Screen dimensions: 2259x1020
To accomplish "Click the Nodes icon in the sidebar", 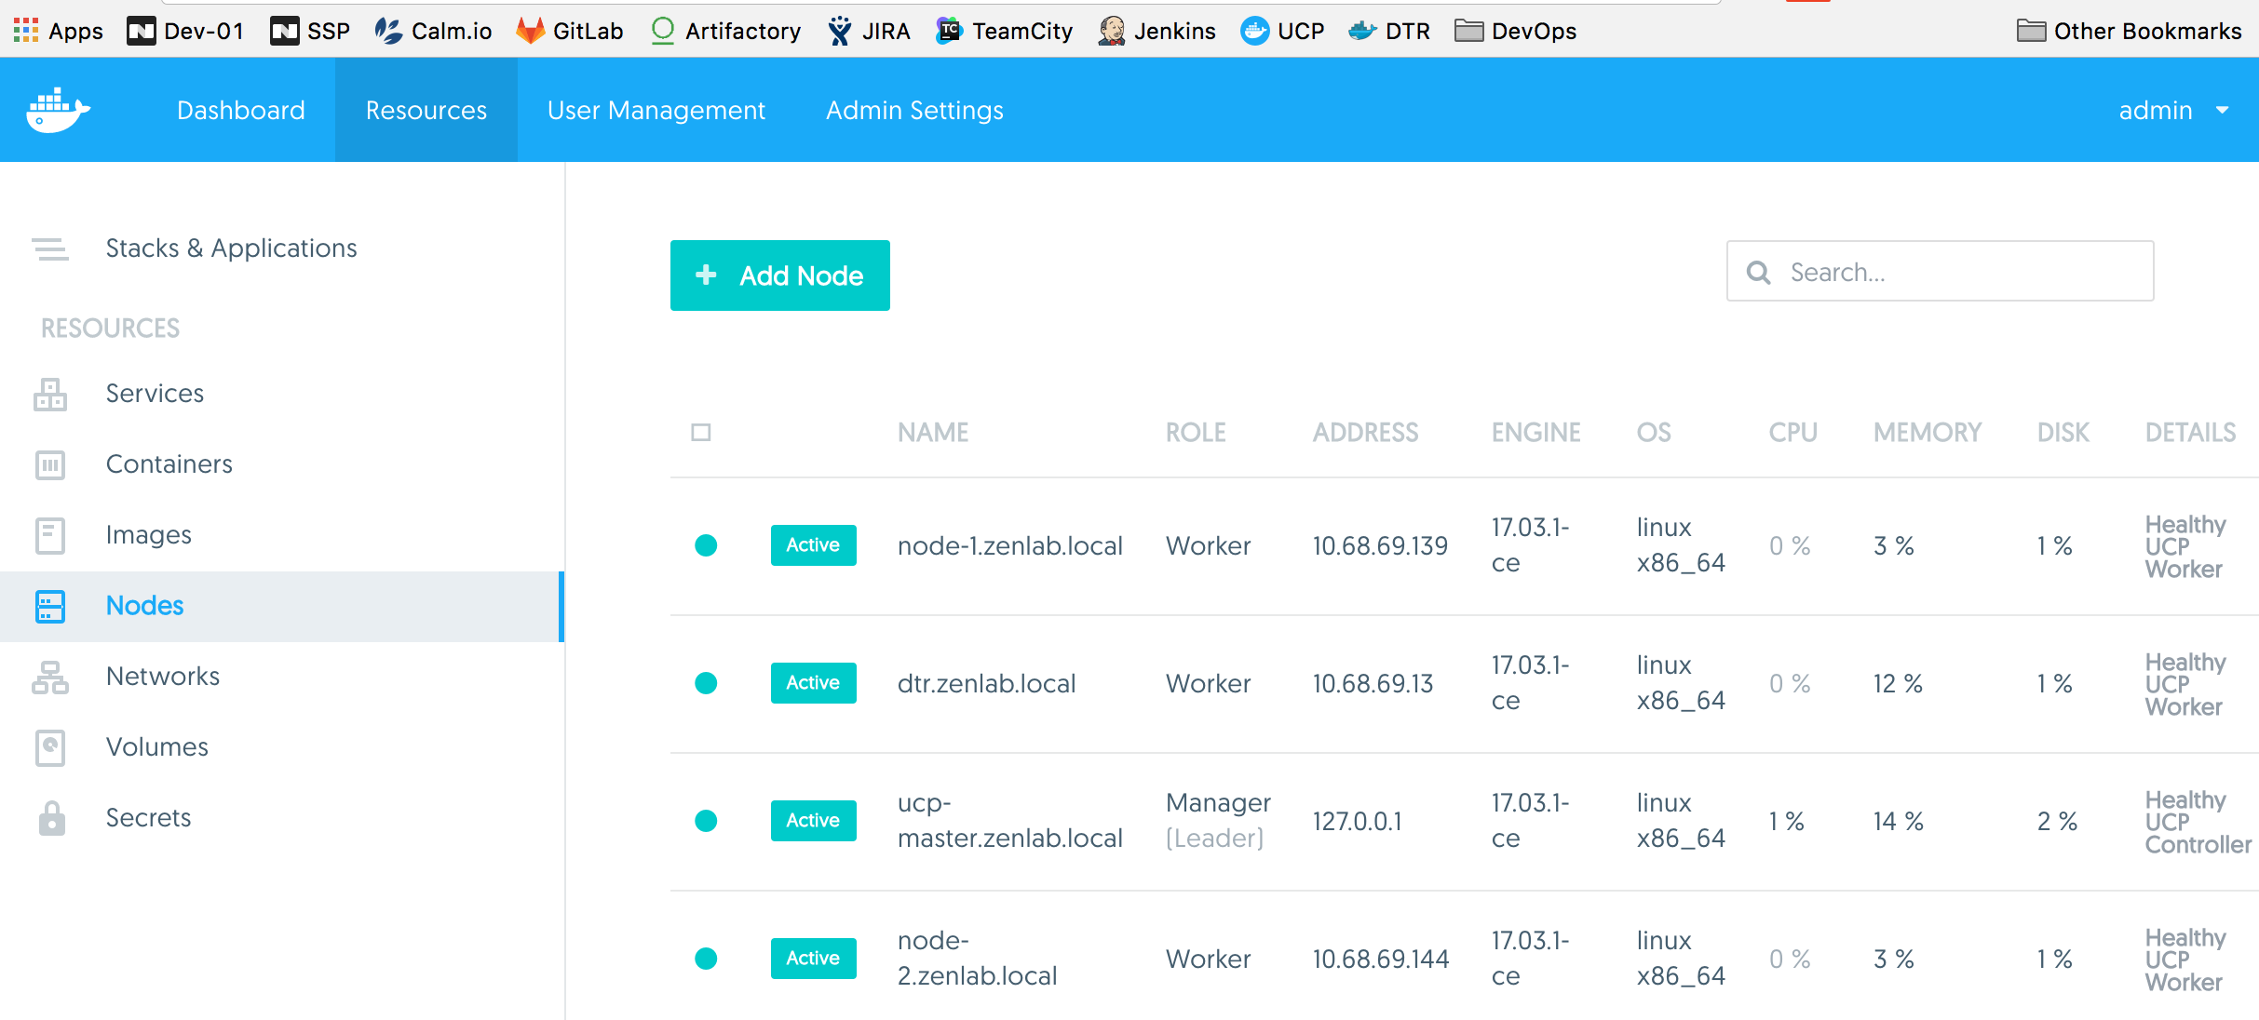I will [50, 606].
